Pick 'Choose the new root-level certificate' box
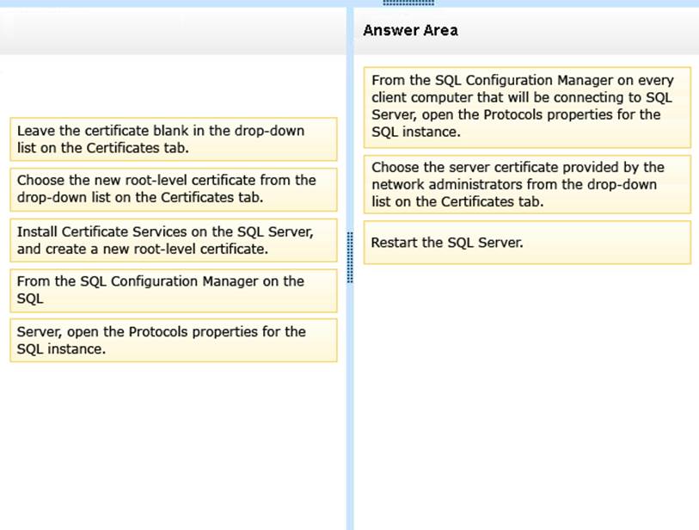Screen dimensions: 699x530 173,189
